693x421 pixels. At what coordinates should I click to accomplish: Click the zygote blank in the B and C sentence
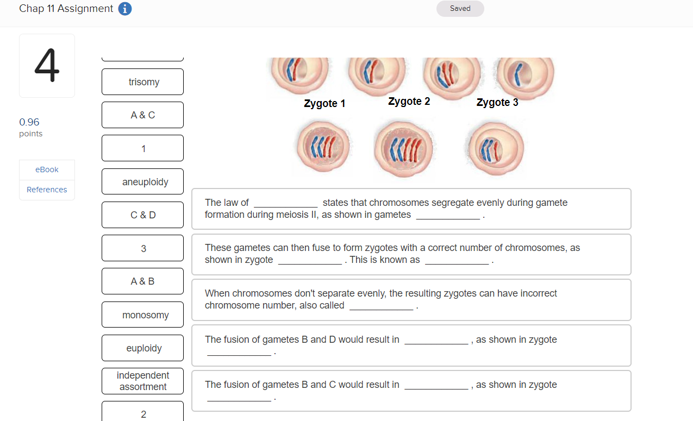click(x=239, y=397)
